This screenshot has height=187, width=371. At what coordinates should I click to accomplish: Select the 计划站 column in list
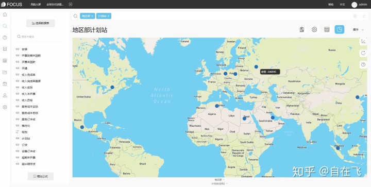(x=26, y=139)
